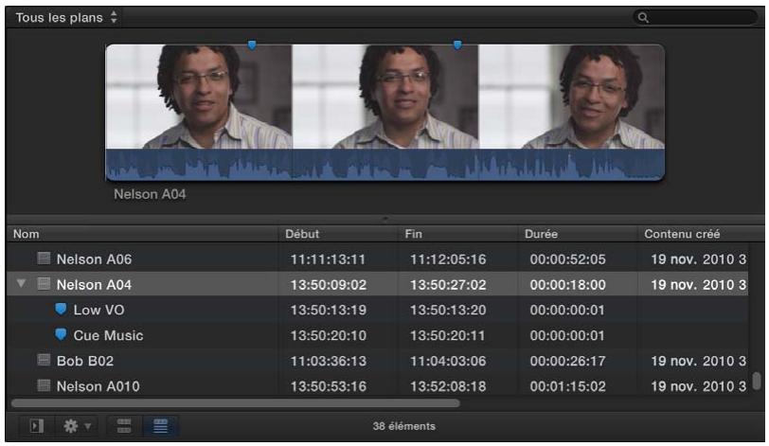Click the browser search field

[695, 18]
